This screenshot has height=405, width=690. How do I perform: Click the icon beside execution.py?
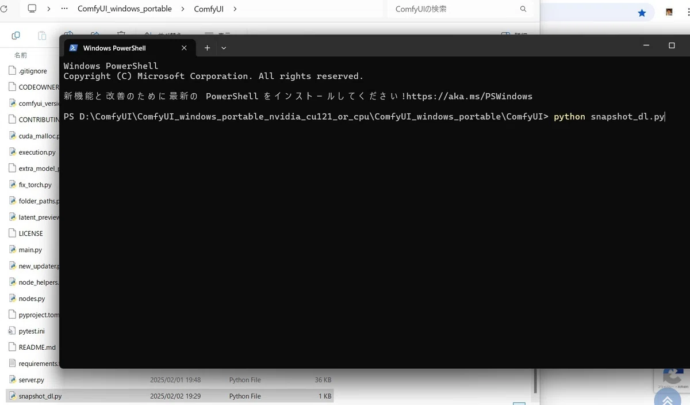click(x=13, y=152)
